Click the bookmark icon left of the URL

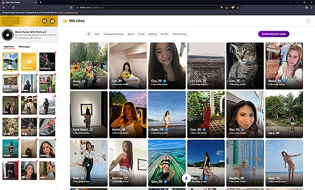(x=71, y=7)
